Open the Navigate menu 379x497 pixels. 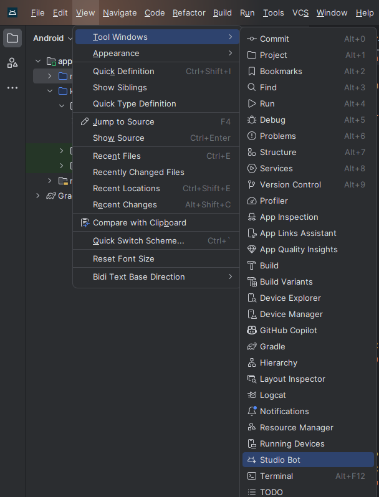(120, 13)
